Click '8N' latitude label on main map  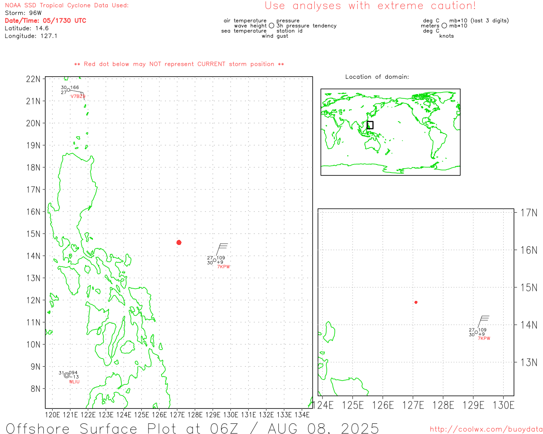(36, 389)
